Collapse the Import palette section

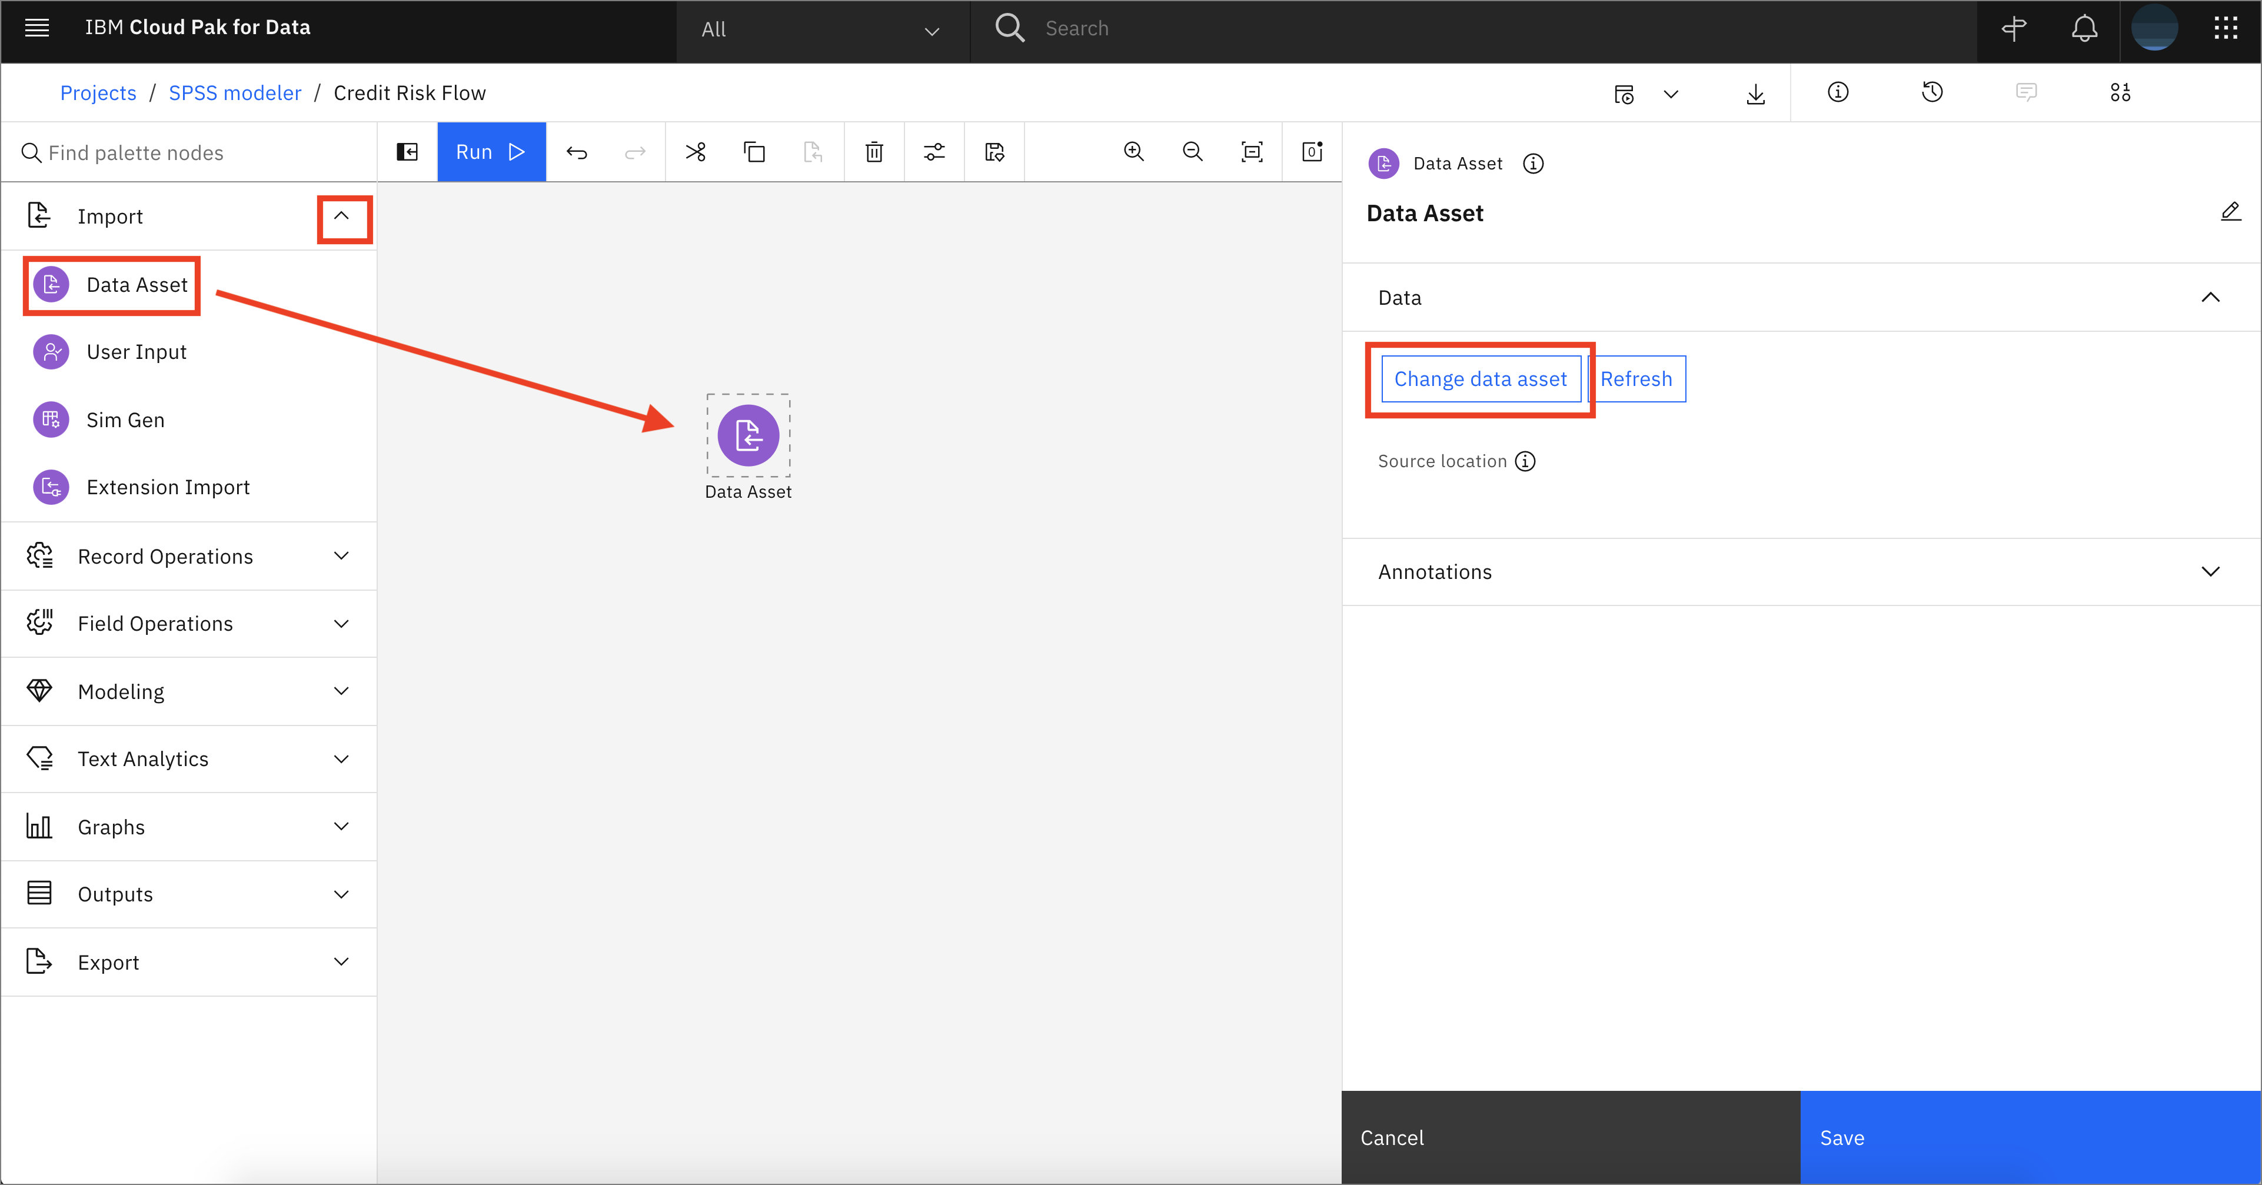[342, 217]
